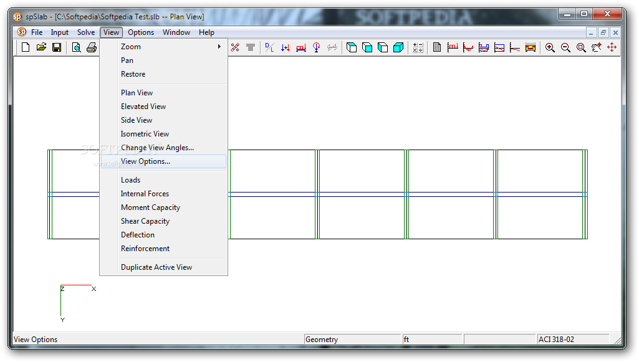Show Internal Forces from View menu
The height and width of the screenshot is (362, 639).
coord(163,194)
